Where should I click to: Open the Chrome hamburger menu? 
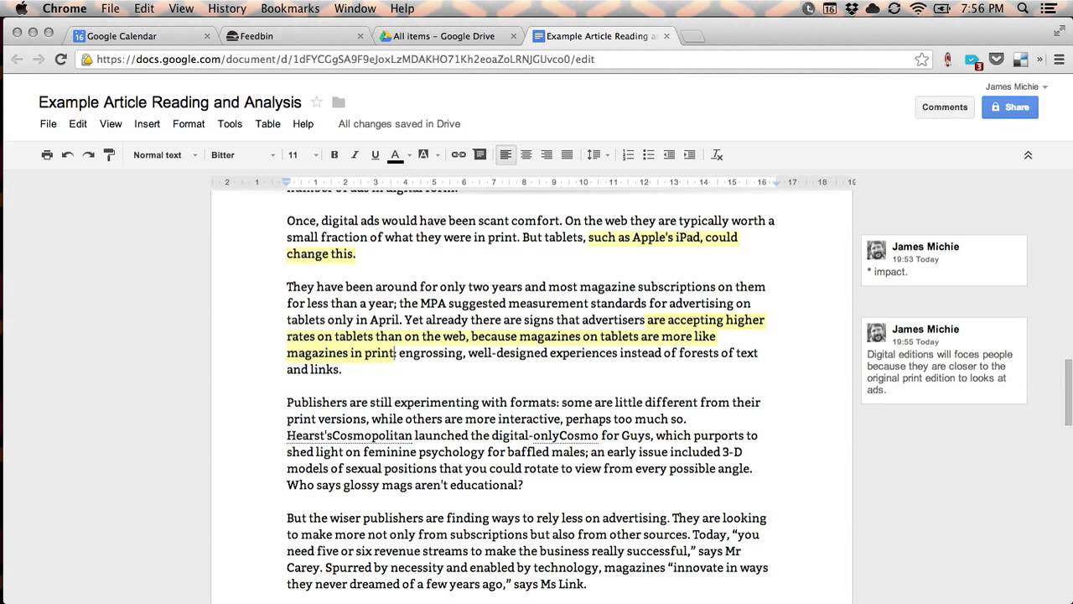[x=1060, y=60]
